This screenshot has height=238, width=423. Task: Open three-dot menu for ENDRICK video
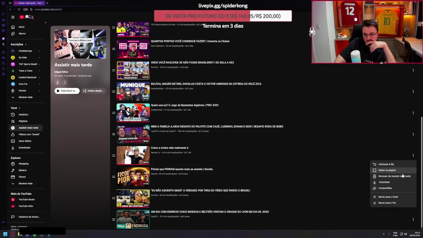coord(413,219)
